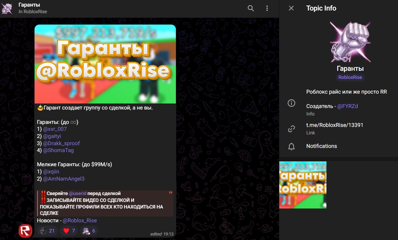Open the @Roblox_Rise news channel link

[x=80, y=220]
